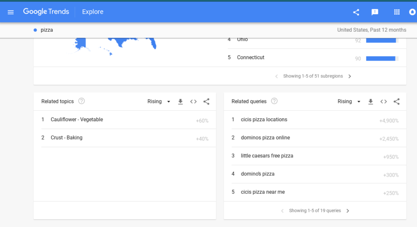Screen dimensions: 417x227
Task: Go to previous page of subregions
Action: tap(277, 76)
